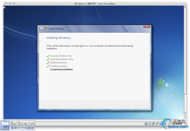Click 'Installing features' step text

tap(58, 63)
